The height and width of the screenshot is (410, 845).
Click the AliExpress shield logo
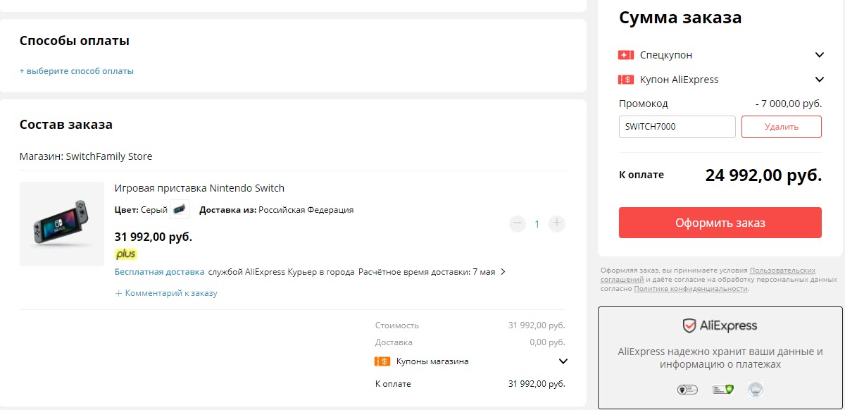click(x=688, y=325)
